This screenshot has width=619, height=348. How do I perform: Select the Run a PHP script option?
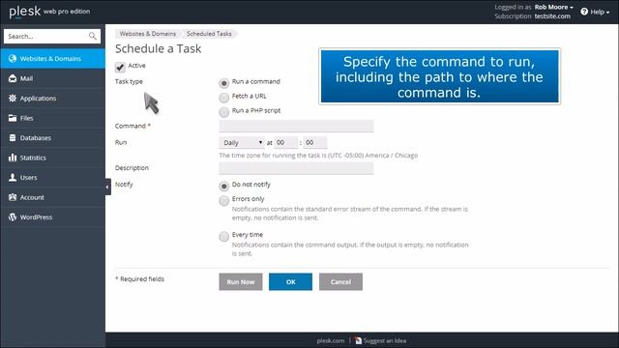click(223, 112)
